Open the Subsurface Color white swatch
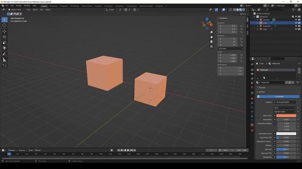The height and width of the screenshot is (169, 302). point(286,134)
